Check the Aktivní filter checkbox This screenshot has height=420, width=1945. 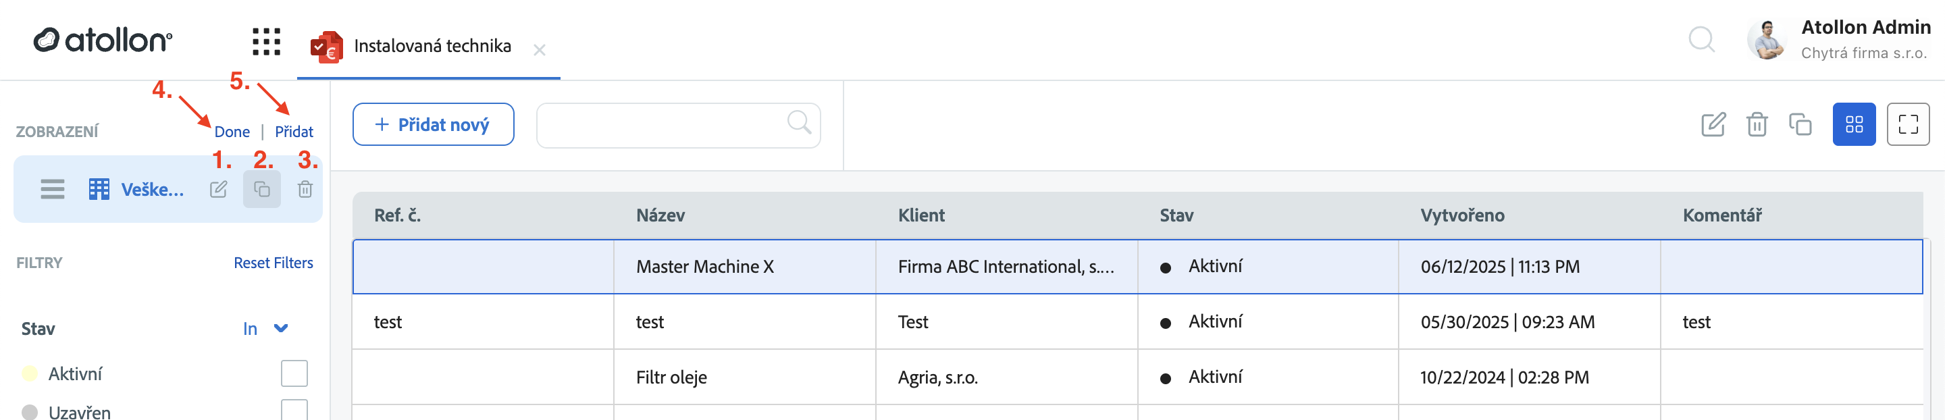pyautogui.click(x=294, y=373)
